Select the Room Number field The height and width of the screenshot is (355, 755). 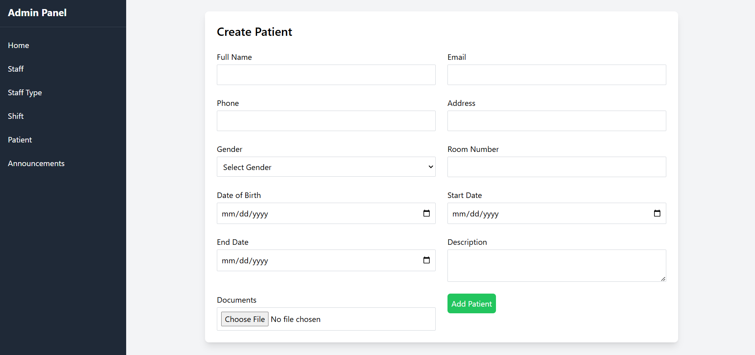pos(556,167)
